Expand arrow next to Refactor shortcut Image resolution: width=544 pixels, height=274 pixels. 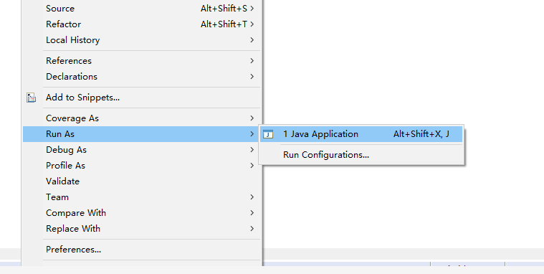[252, 24]
